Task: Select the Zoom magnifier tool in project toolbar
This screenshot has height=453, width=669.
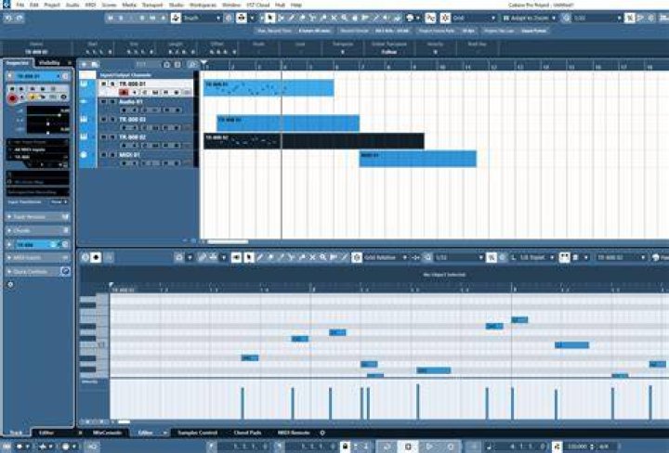Action: click(345, 18)
